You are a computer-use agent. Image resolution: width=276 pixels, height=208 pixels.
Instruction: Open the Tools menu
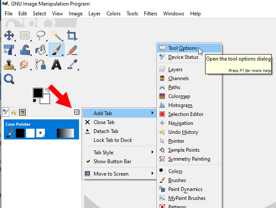pos(132,14)
